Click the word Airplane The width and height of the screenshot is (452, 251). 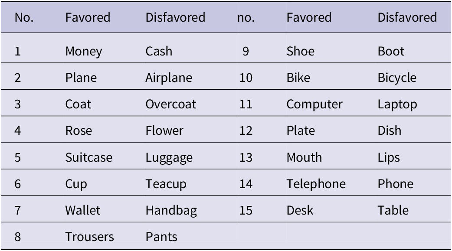pyautogui.click(x=169, y=78)
